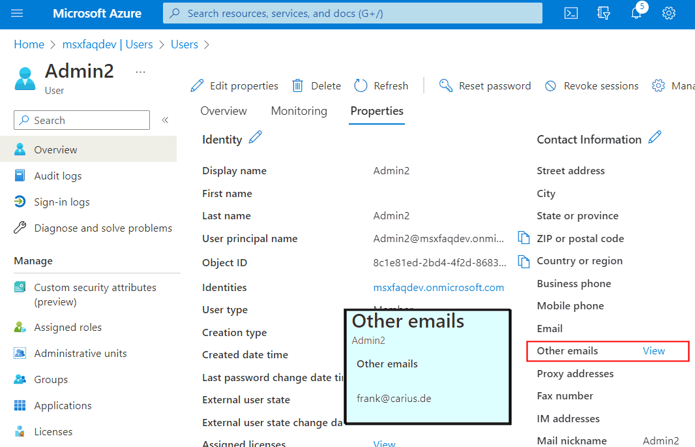Click the Assigned roles icon

(x=20, y=328)
